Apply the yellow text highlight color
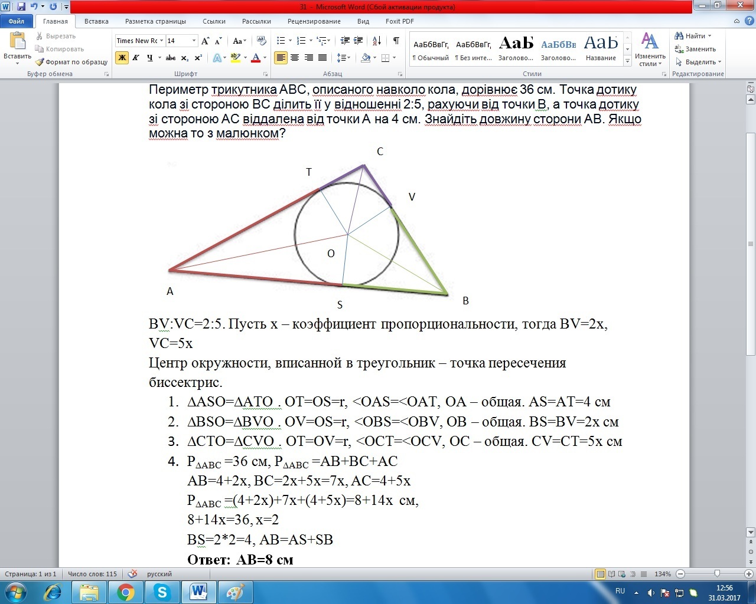 tap(235, 58)
